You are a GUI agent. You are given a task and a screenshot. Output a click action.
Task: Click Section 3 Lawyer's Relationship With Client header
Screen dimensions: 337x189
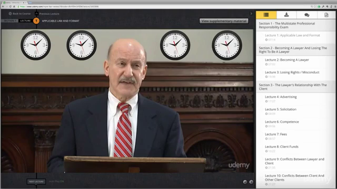[x=295, y=87]
